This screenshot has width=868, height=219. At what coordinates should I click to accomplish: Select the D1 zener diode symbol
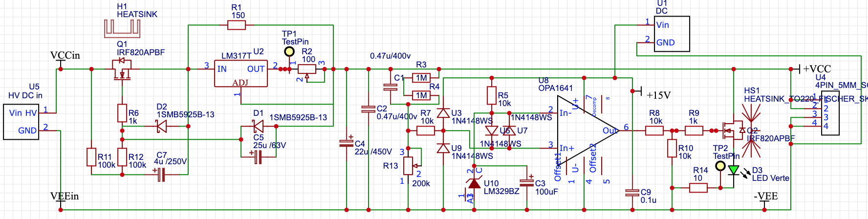coord(258,126)
